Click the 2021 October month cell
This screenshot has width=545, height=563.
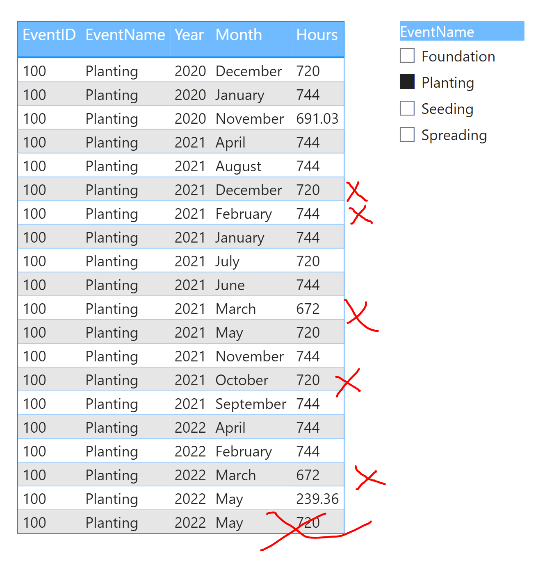pyautogui.click(x=242, y=380)
